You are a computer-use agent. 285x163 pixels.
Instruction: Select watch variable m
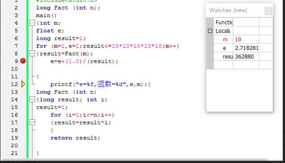[x=225, y=40]
